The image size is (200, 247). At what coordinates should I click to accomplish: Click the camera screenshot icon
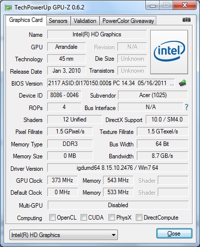tap(187, 20)
